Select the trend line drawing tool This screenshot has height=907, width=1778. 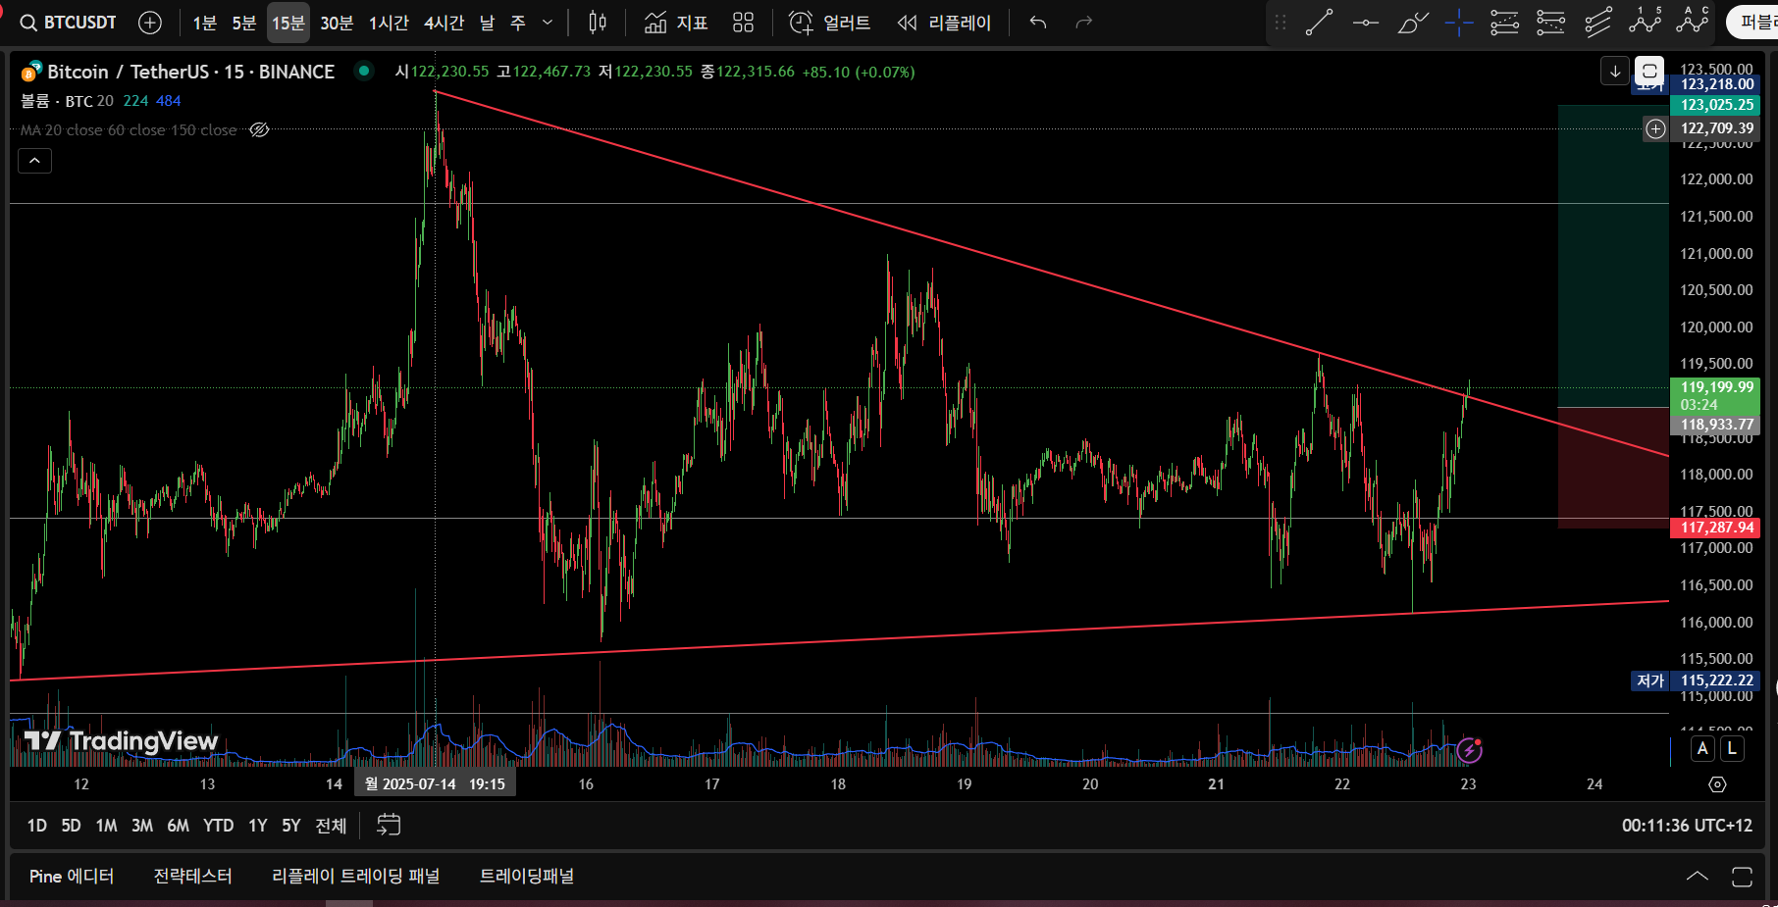(x=1319, y=23)
